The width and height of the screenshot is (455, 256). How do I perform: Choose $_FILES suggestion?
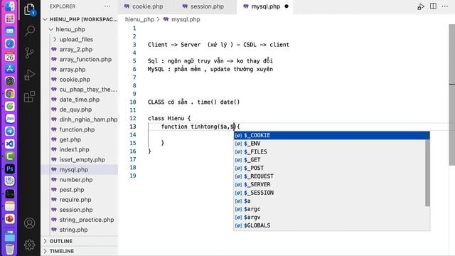[x=330, y=151]
